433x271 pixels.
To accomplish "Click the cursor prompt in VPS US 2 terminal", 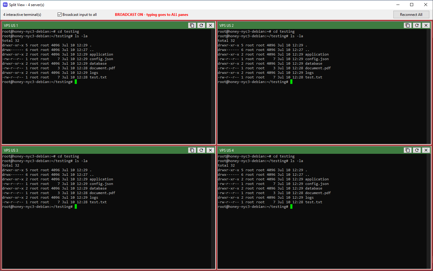I will tap(291, 82).
